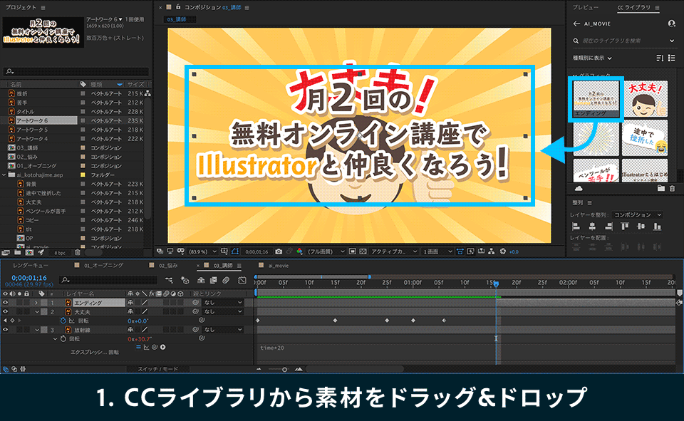The height and width of the screenshot is (421, 684).
Task: Toggle rotation stopwatch for 大丈夫 layer
Action: coord(63,321)
